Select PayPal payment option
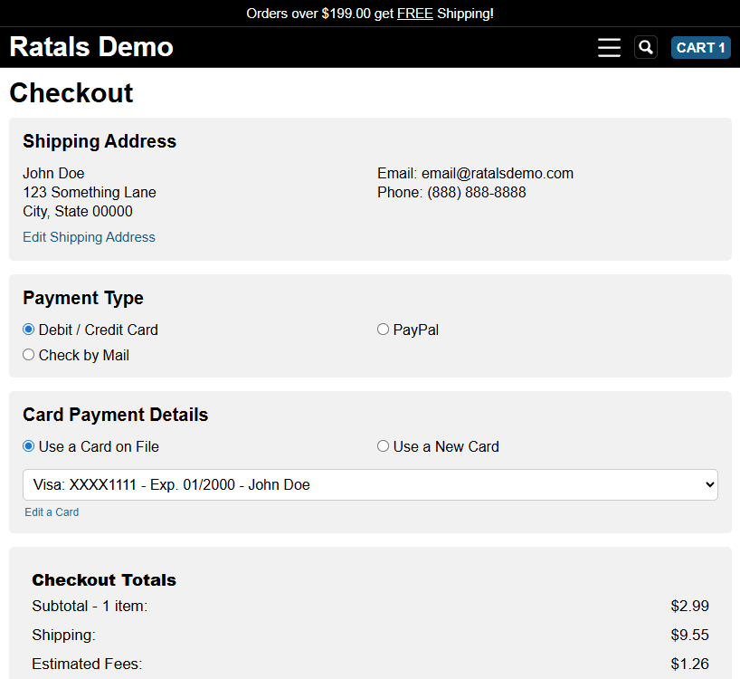Screen dimensions: 740x679 pos(383,330)
